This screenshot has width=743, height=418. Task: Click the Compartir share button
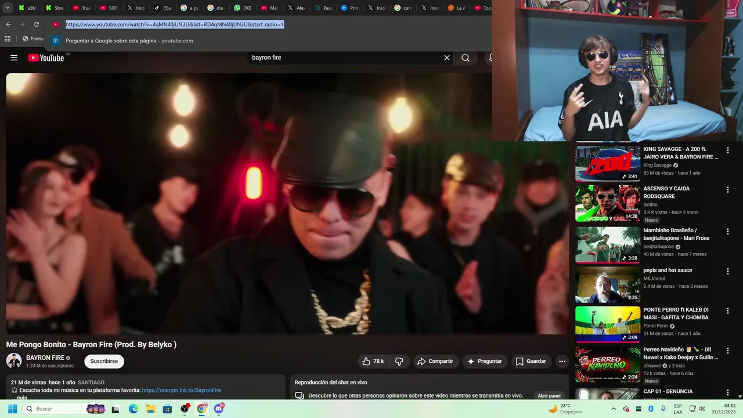435,361
